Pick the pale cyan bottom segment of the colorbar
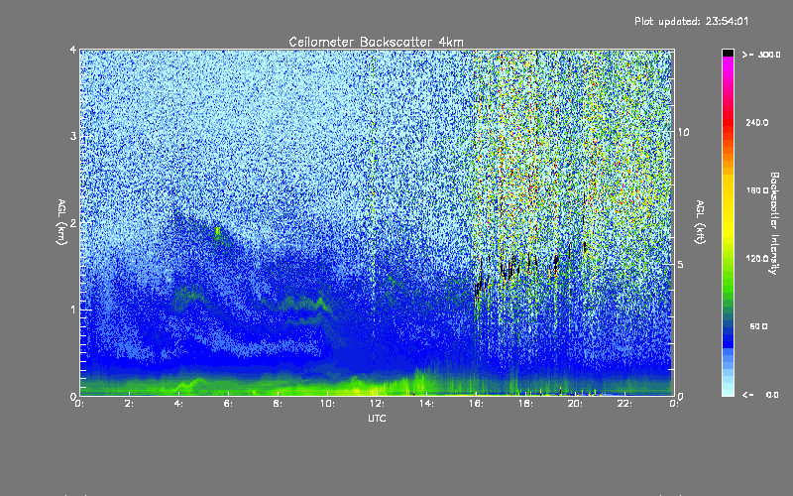The height and width of the screenshot is (496, 793). tap(728, 392)
